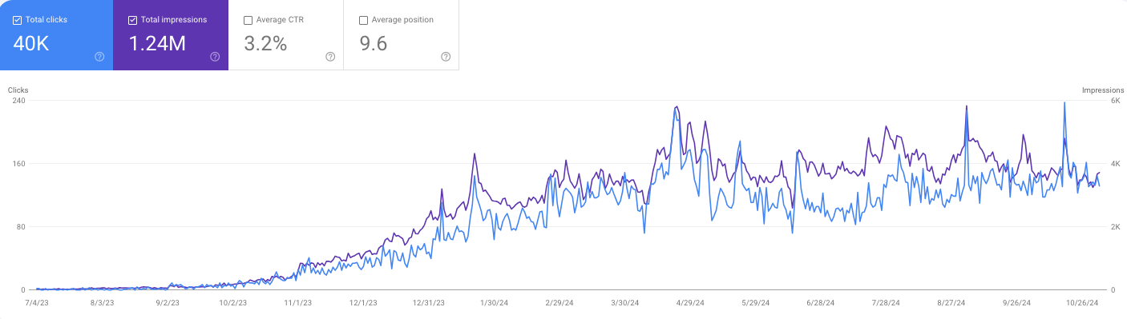Viewport: 1127px width, 319px height.
Task: Click the 4/29/24 date label on axis
Action: (690, 303)
